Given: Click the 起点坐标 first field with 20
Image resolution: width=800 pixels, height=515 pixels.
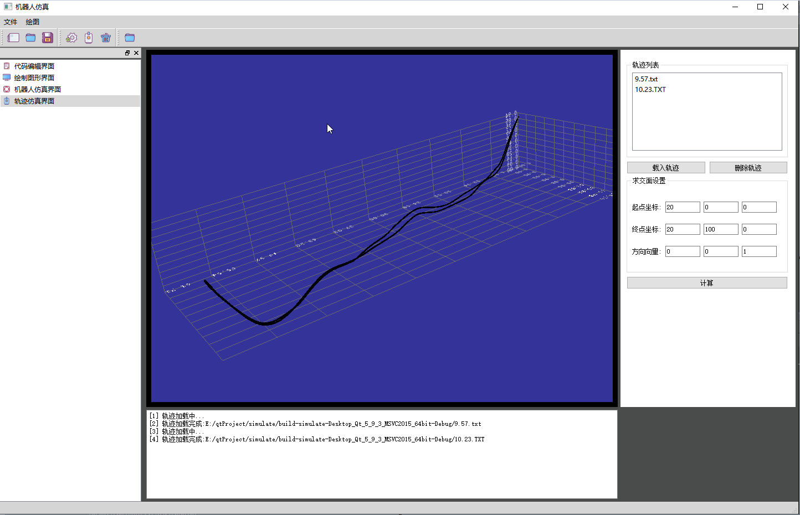Looking at the screenshot, I should pos(683,207).
